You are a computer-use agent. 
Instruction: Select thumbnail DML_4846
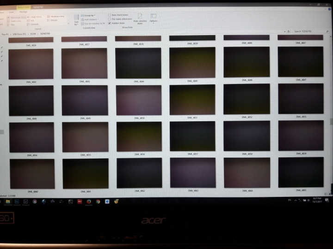(247, 62)
